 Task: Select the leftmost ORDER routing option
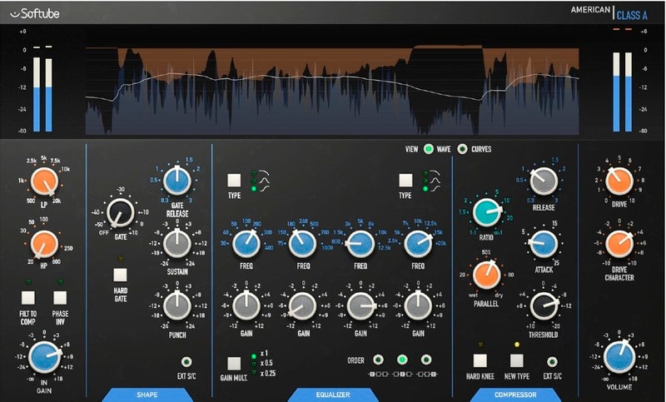tap(379, 360)
